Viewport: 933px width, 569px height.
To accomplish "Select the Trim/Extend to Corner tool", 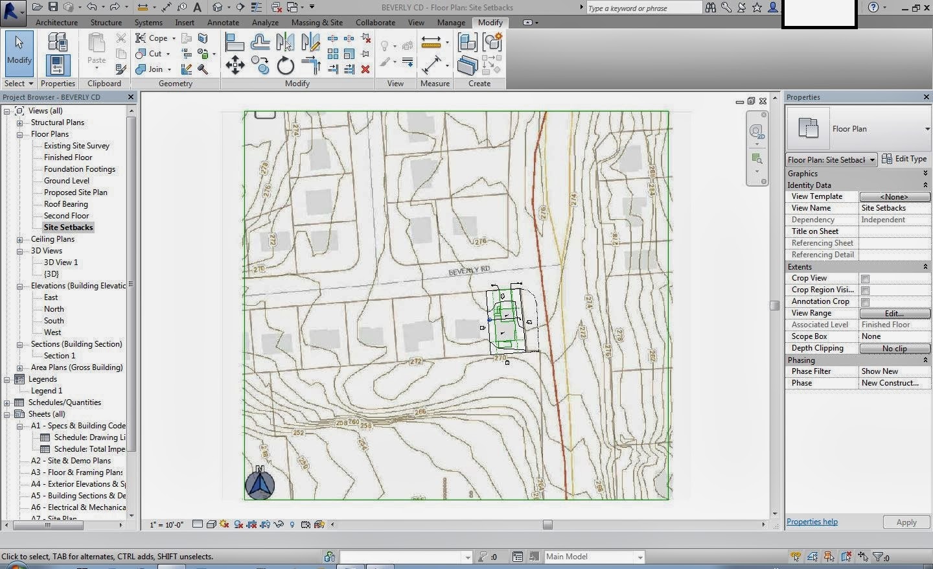I will [x=312, y=65].
